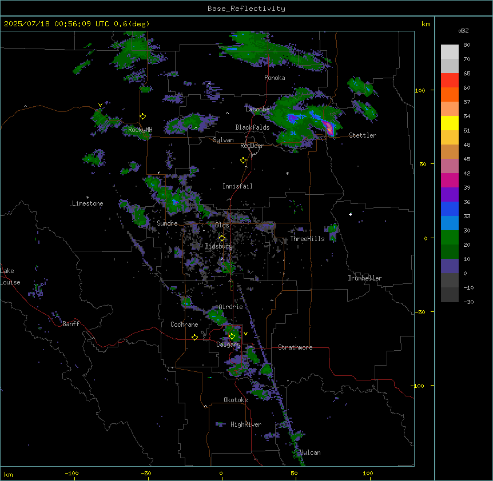Screen dimensions: 493x481
Task: Click the 2025/07/18 00:56:09 UTC timestamp
Action: pyautogui.click(x=56, y=24)
